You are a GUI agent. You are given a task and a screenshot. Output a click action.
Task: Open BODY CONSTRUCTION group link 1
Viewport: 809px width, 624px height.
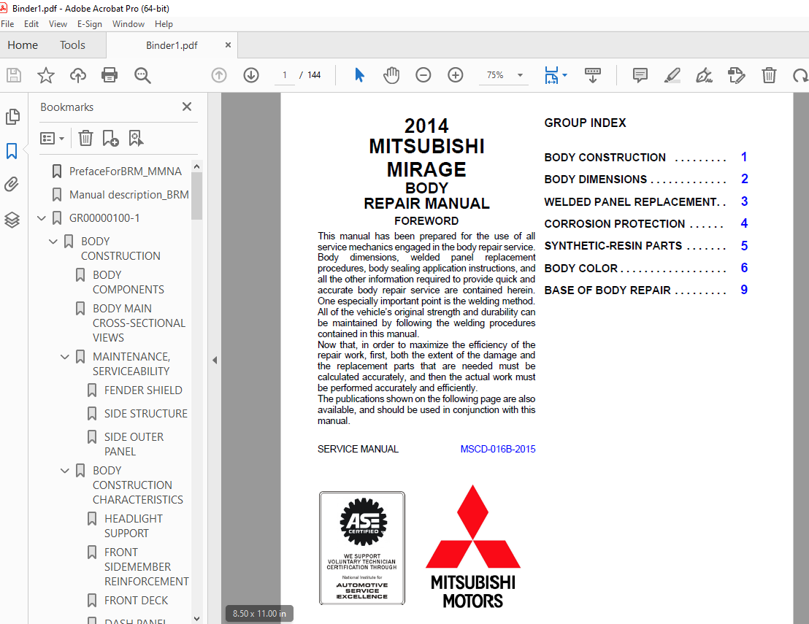pyautogui.click(x=744, y=157)
